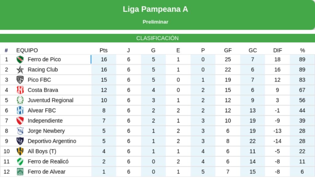Click the Liga Pampeana A title
The width and height of the screenshot is (315, 190).
155,9
